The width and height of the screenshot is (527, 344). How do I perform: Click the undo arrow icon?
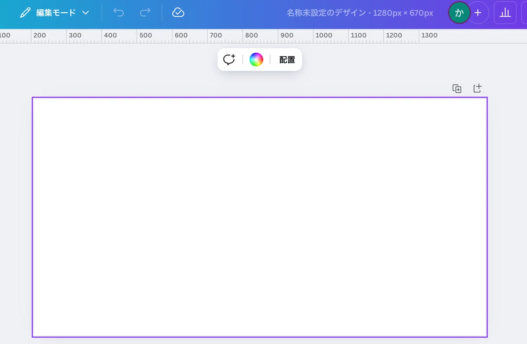119,13
